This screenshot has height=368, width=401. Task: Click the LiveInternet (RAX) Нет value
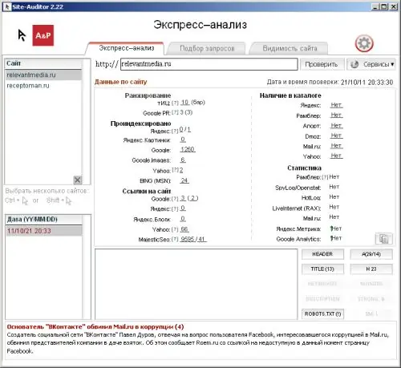[334, 207]
